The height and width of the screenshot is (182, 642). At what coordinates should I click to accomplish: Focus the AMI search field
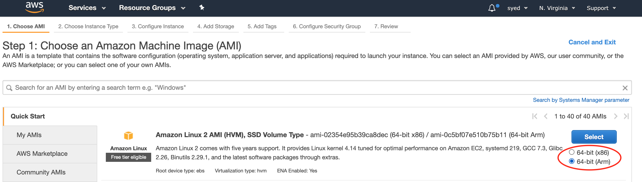coord(317,88)
